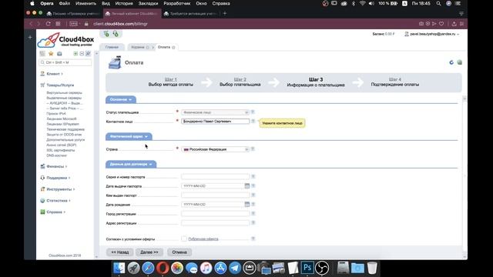Open Лицензии Microsoft in the sidebar
This screenshot has height=277, width=493.
(x=62, y=118)
